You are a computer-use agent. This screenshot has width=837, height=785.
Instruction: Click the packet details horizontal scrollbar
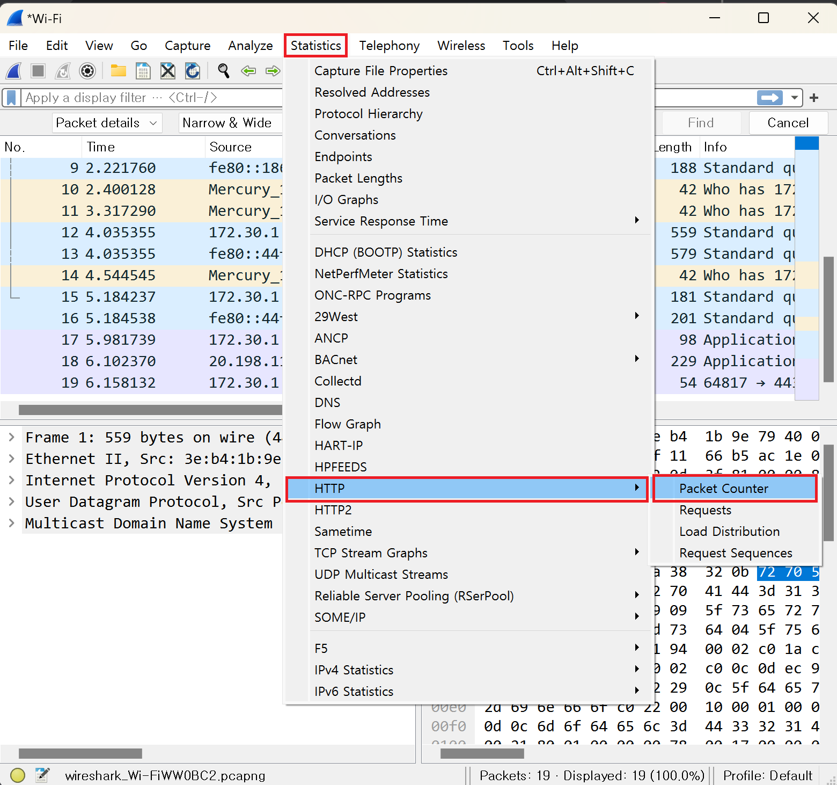[80, 754]
